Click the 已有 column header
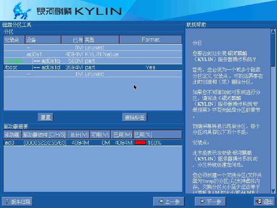The height and width of the screenshot is (208, 277). (72, 40)
